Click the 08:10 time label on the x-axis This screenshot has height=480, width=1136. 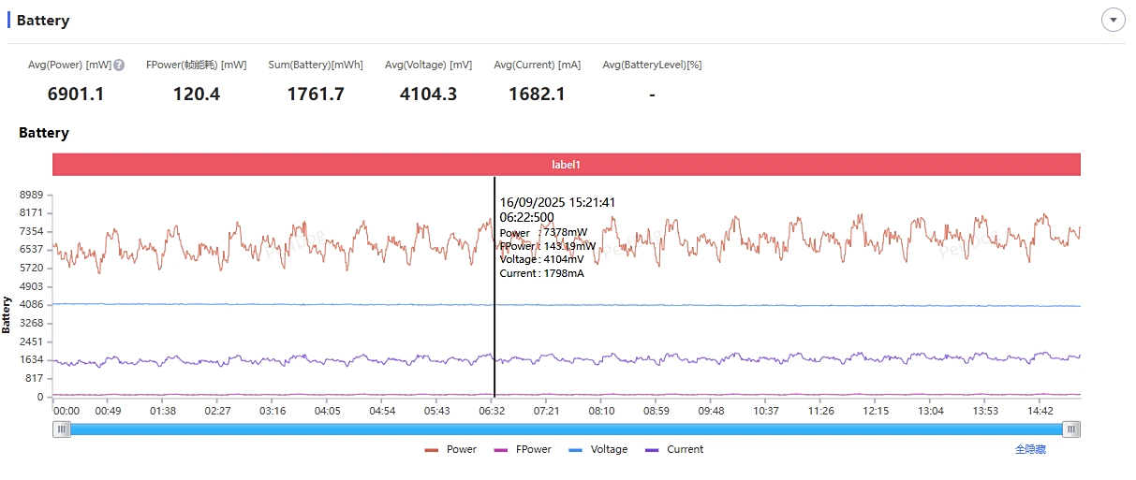(x=601, y=411)
